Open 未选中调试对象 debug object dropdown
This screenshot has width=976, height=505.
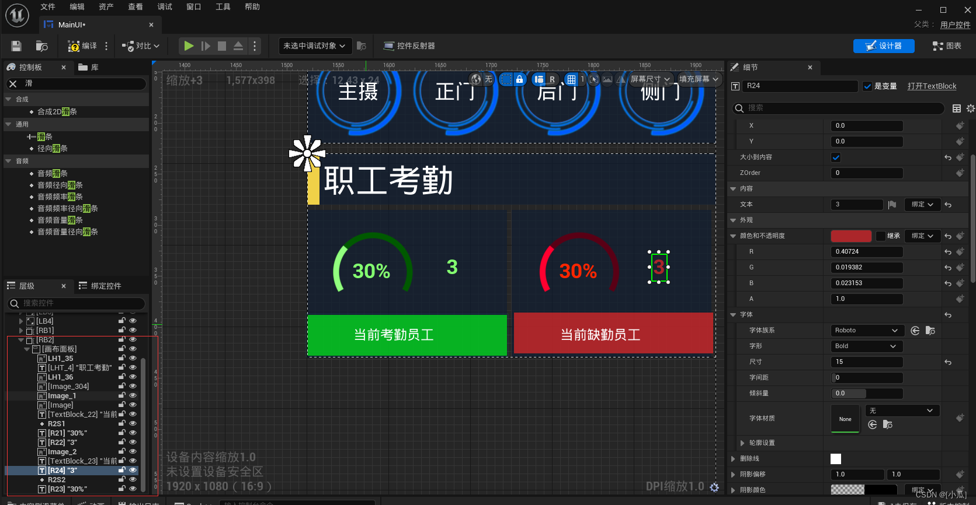coord(314,46)
